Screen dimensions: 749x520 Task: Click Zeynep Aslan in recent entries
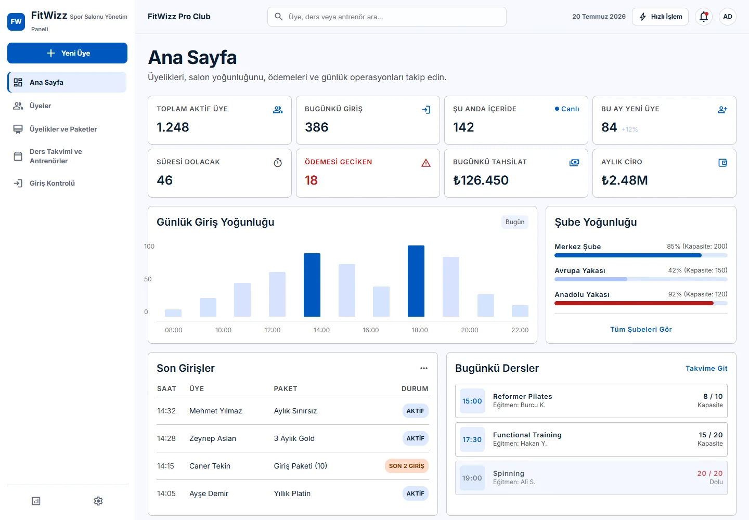(x=213, y=438)
